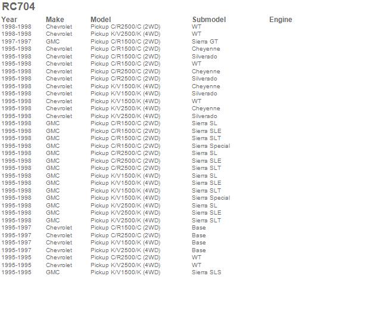This screenshot has height=313, width=374.
Task: Click Sierra SLE for Pickup K/V2500/K
Action: 207,213
